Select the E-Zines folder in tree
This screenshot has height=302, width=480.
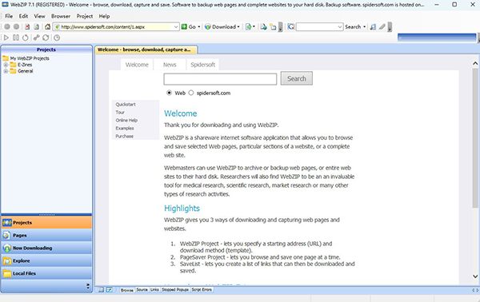[25, 65]
